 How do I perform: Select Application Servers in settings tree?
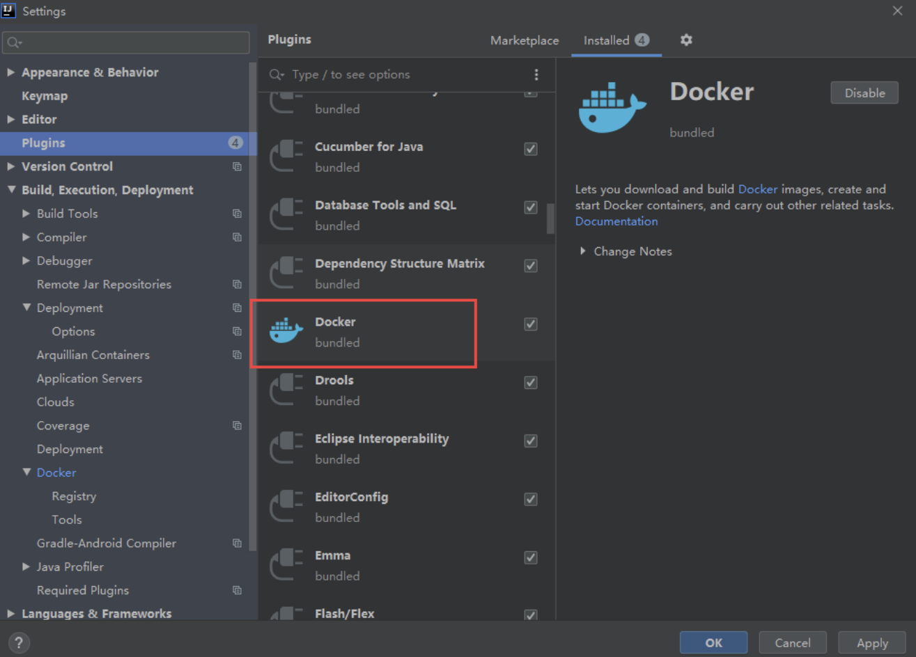point(89,379)
